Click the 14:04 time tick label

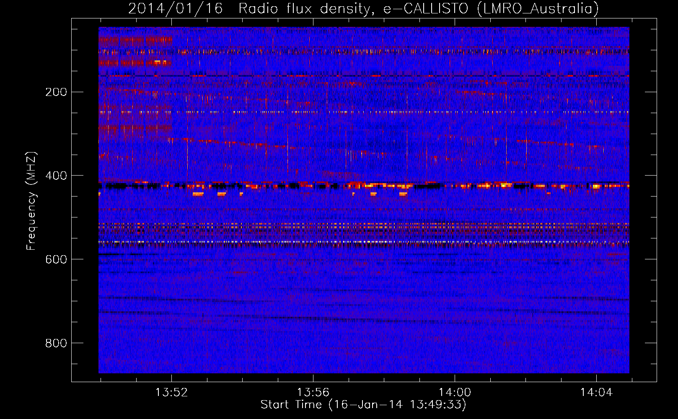pos(596,393)
